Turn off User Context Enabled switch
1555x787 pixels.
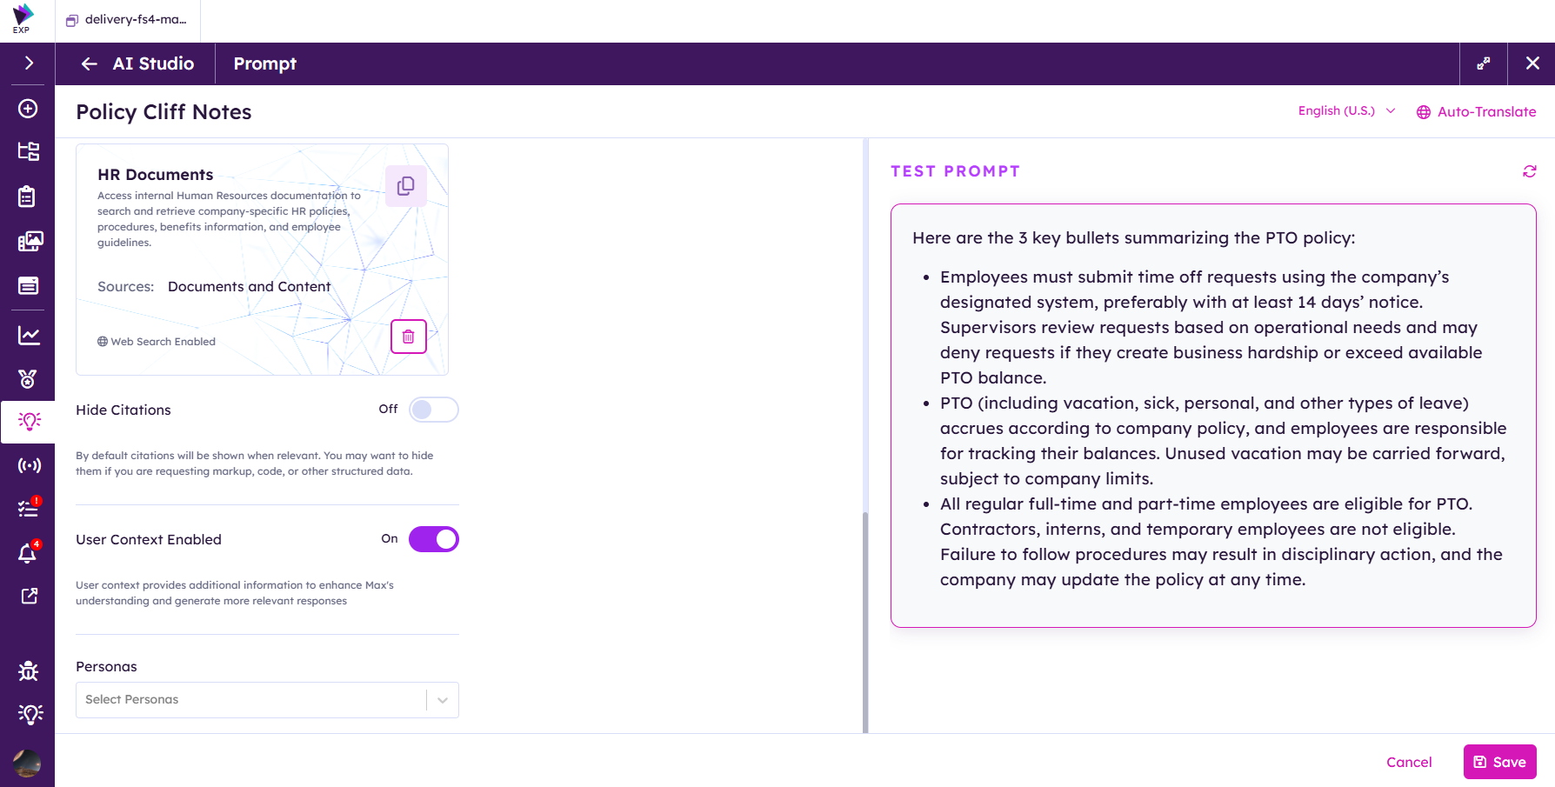(x=433, y=539)
